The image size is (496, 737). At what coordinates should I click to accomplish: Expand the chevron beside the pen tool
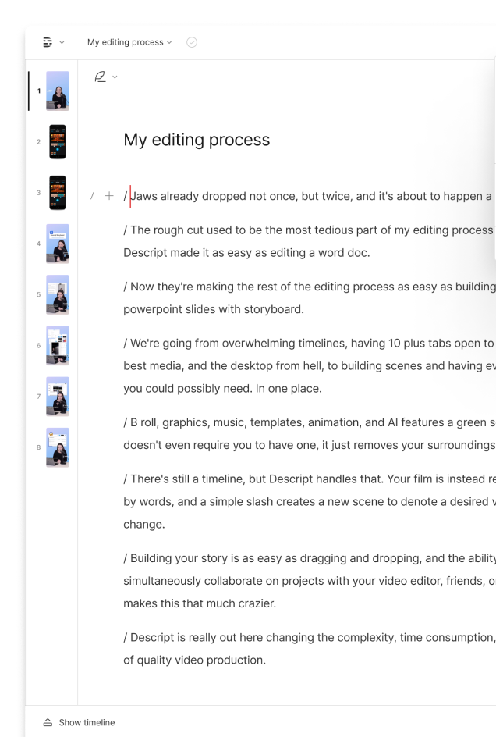(x=115, y=77)
